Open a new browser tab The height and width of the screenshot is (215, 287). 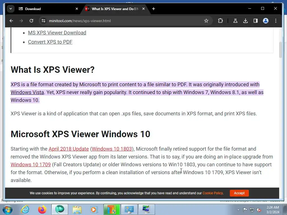(x=154, y=9)
